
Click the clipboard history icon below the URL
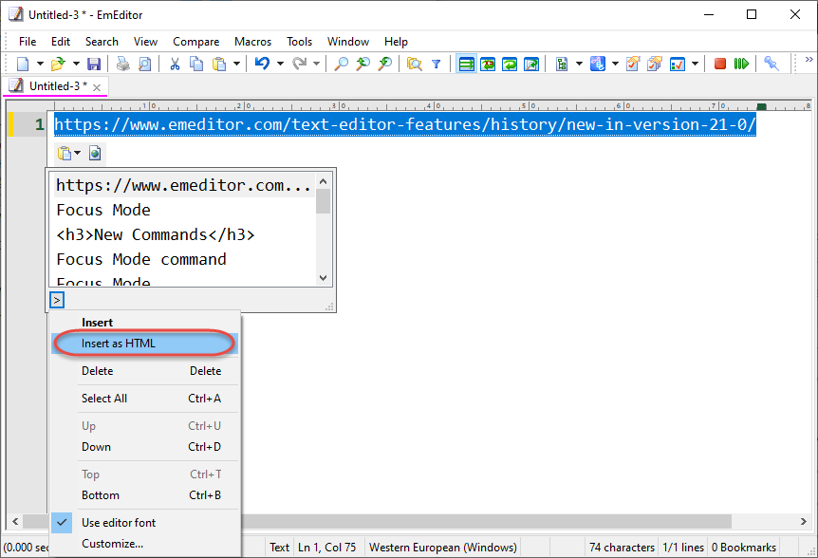pos(65,154)
